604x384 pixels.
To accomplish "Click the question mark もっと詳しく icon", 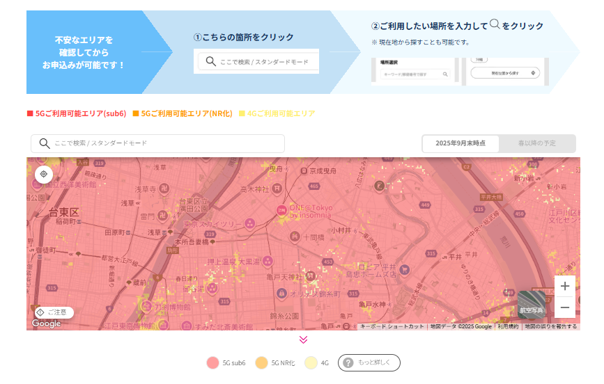I will [348, 362].
